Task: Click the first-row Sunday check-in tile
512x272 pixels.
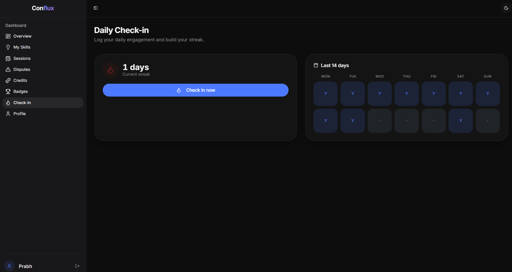Action: coord(488,94)
